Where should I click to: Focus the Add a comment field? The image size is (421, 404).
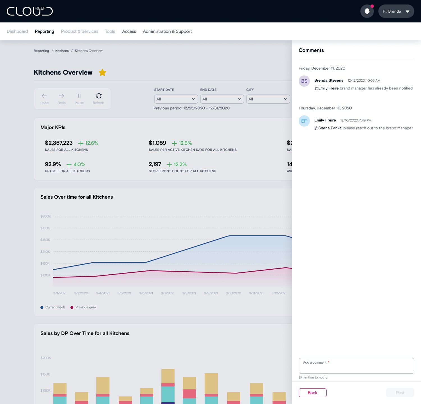pos(356,366)
